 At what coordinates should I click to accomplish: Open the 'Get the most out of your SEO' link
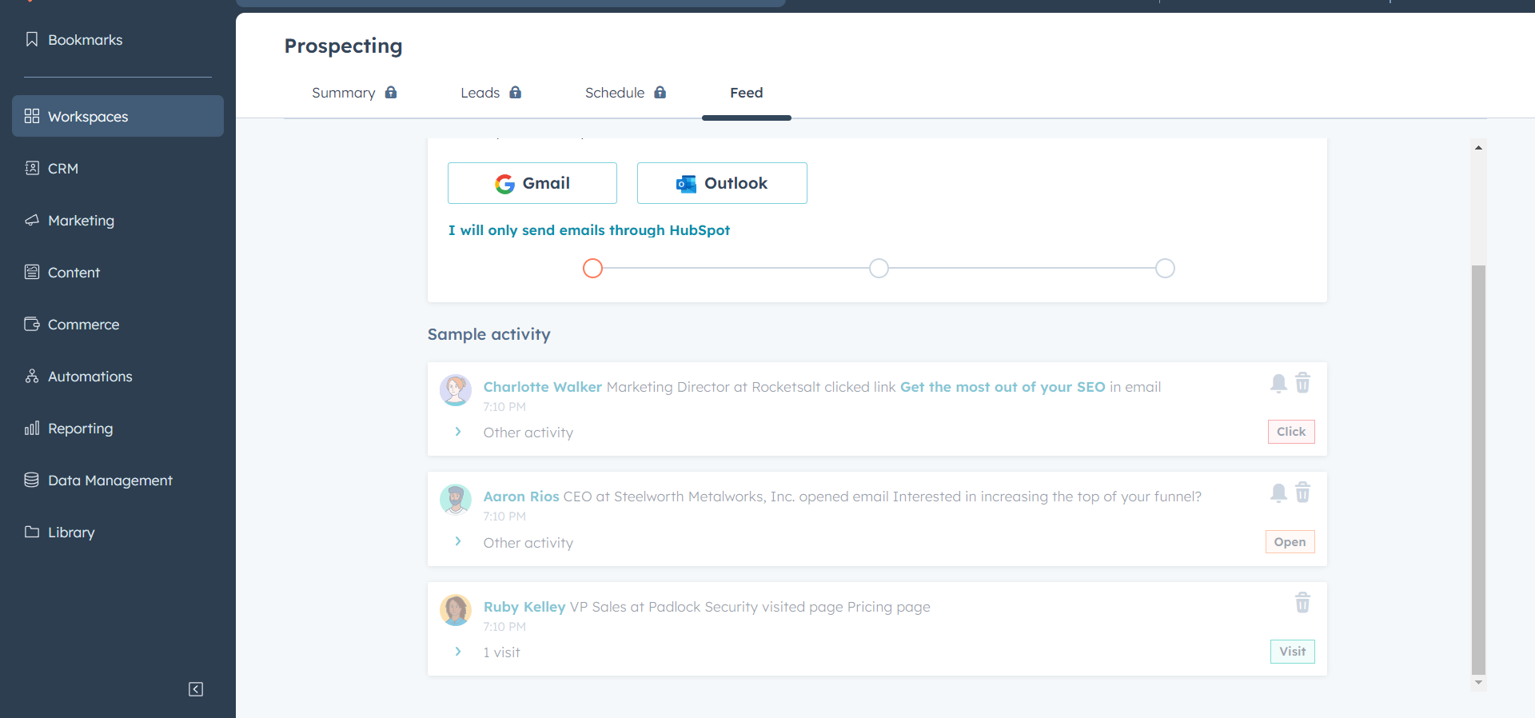1003,387
